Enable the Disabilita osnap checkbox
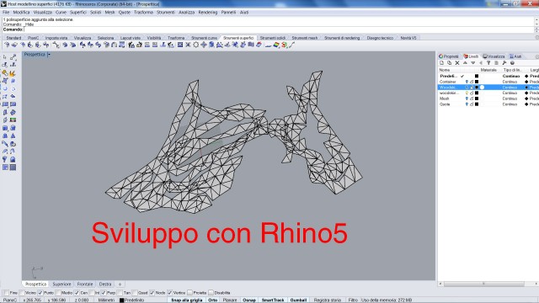This screenshot has height=303, width=539. (x=211, y=293)
